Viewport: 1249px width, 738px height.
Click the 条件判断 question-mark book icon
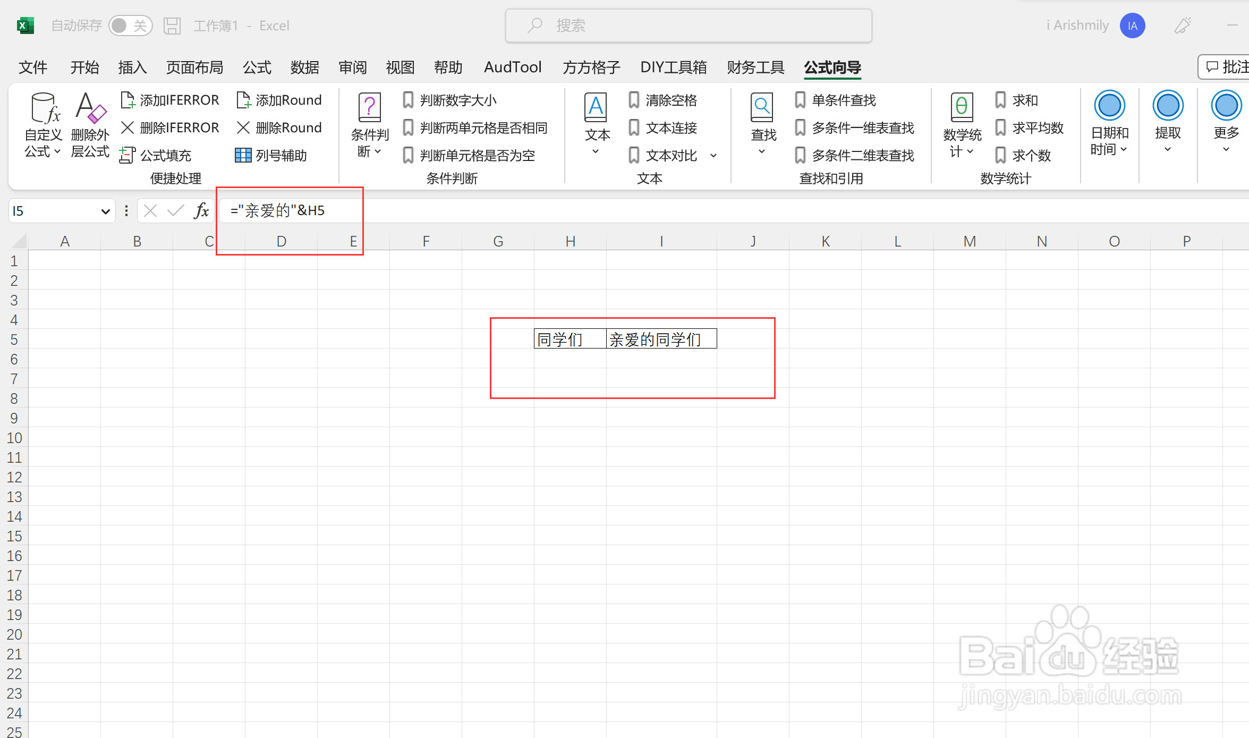click(x=370, y=107)
